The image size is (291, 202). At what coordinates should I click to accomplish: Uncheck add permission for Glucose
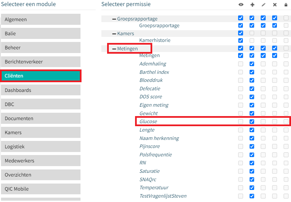coord(252,121)
